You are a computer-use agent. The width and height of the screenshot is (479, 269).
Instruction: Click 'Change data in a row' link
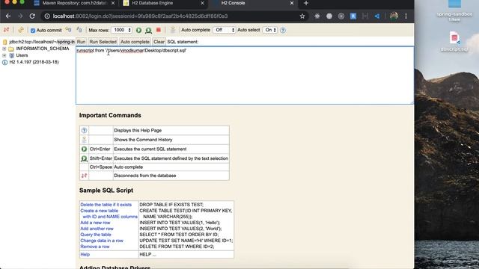click(x=102, y=241)
